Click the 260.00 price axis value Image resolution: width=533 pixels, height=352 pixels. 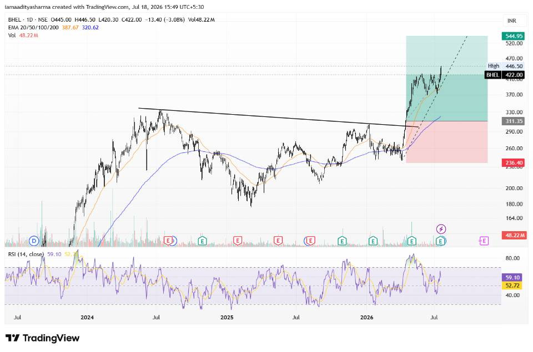point(514,149)
